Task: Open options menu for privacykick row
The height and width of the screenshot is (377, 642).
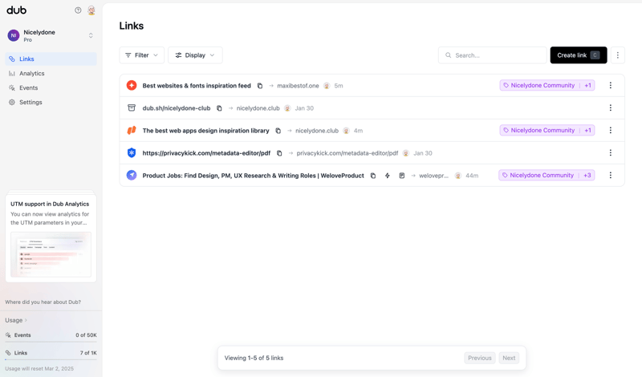Action: pyautogui.click(x=610, y=152)
